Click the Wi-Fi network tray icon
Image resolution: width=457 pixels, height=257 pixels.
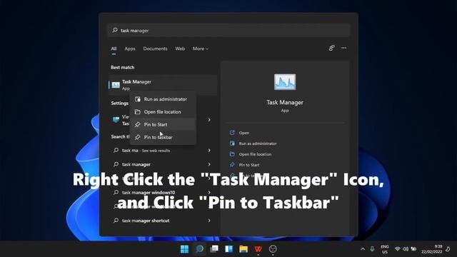[397, 249]
